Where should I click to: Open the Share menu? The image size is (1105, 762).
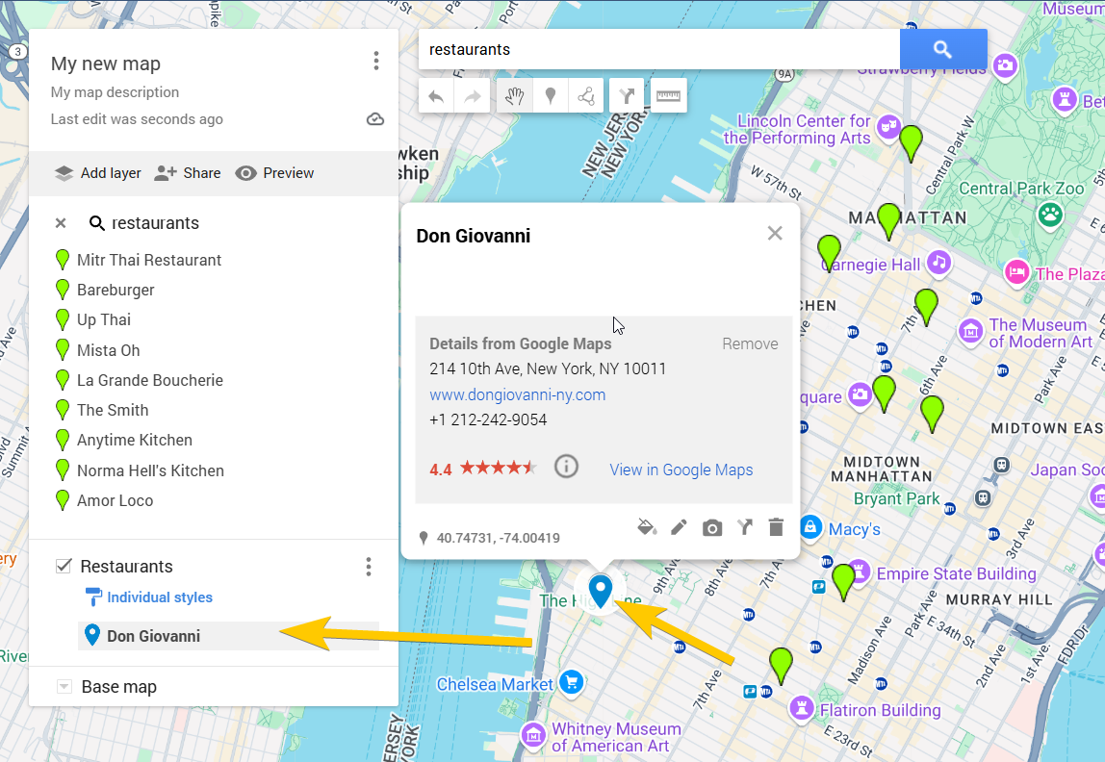188,172
